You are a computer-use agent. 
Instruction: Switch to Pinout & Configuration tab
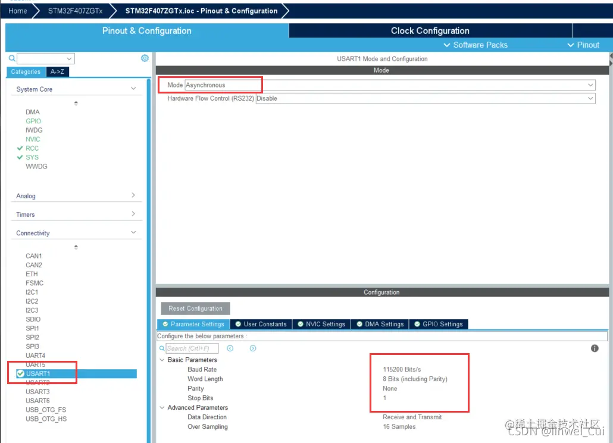click(147, 31)
